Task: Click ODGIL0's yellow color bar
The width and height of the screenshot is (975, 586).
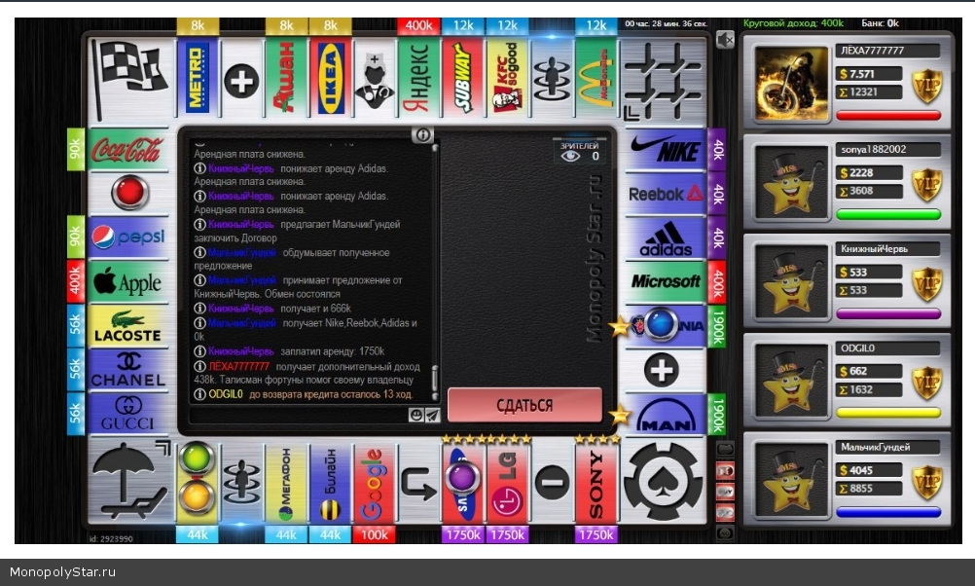Action: [x=888, y=413]
